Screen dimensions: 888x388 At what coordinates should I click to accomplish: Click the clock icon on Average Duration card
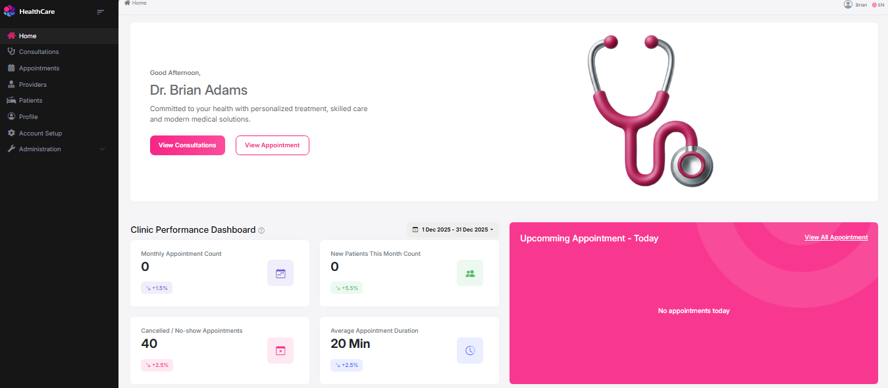coord(470,351)
